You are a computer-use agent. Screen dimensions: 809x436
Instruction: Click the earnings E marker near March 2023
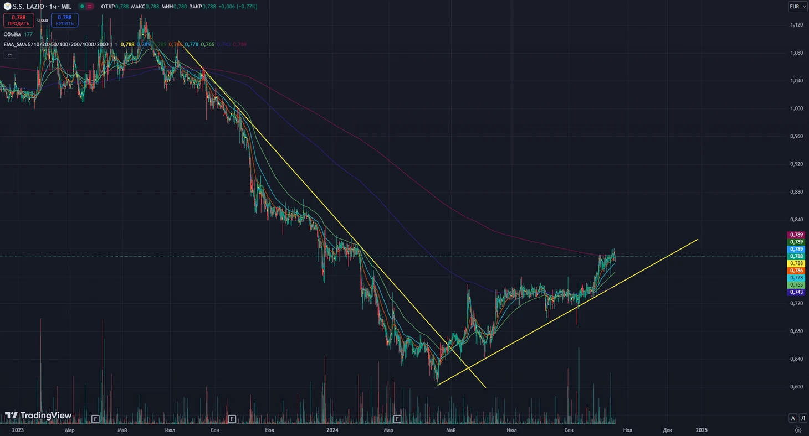coord(95,419)
